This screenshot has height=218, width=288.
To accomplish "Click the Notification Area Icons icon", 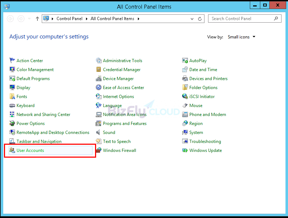I will [99, 114].
